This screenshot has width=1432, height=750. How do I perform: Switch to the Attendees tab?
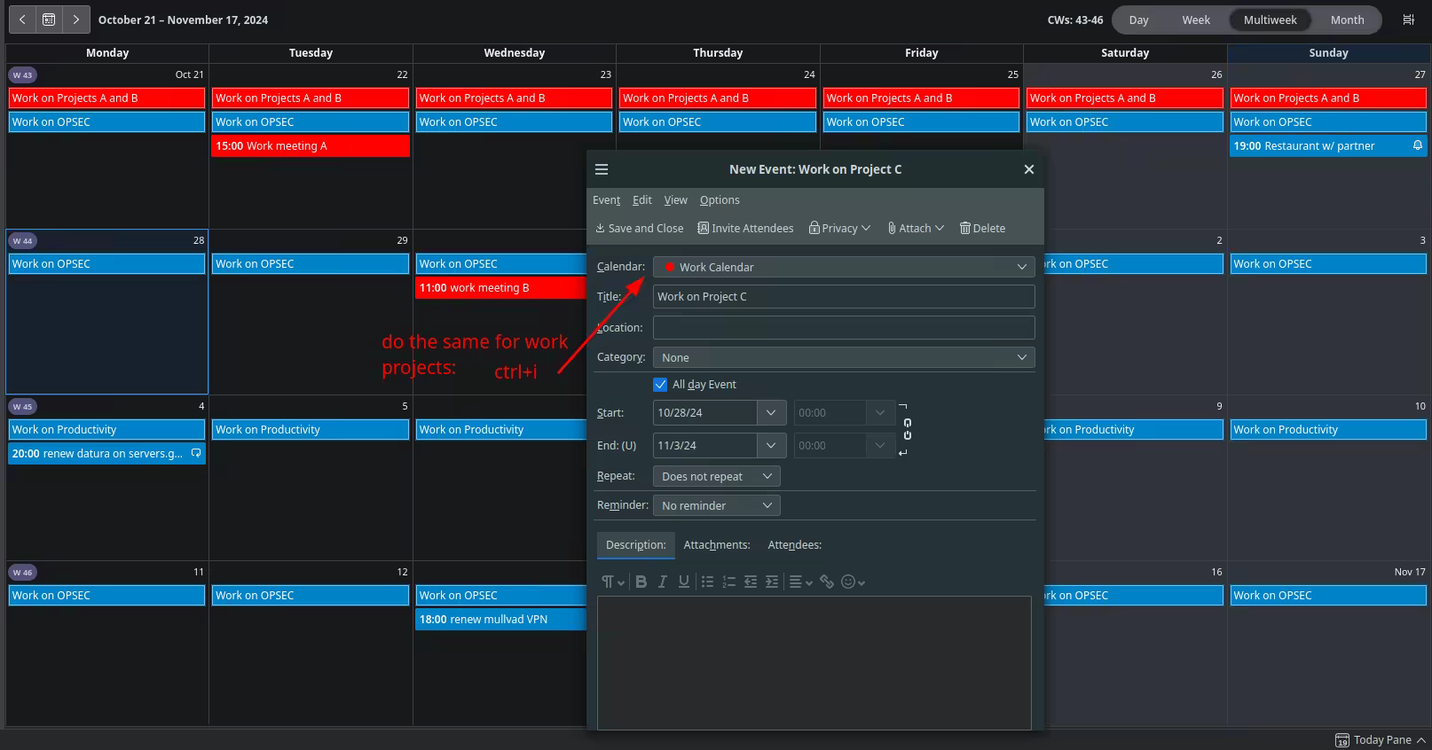(x=794, y=545)
